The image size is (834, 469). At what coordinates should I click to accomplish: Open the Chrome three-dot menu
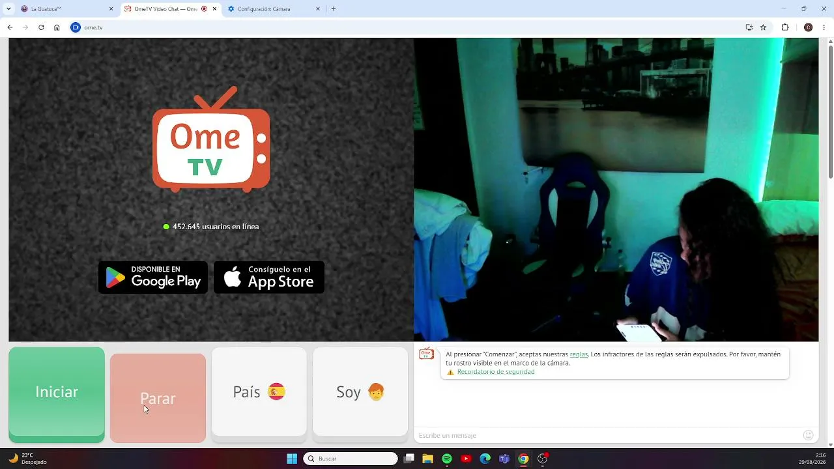824,27
